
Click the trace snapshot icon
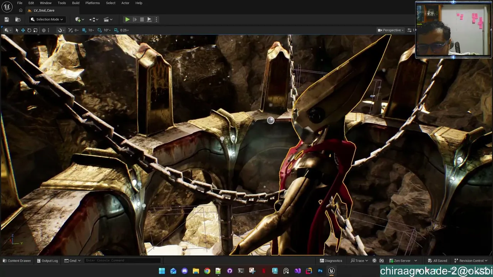pyautogui.click(x=381, y=261)
